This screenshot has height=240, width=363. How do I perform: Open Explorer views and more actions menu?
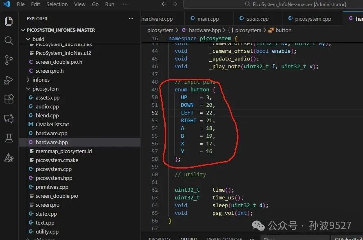[131, 19]
